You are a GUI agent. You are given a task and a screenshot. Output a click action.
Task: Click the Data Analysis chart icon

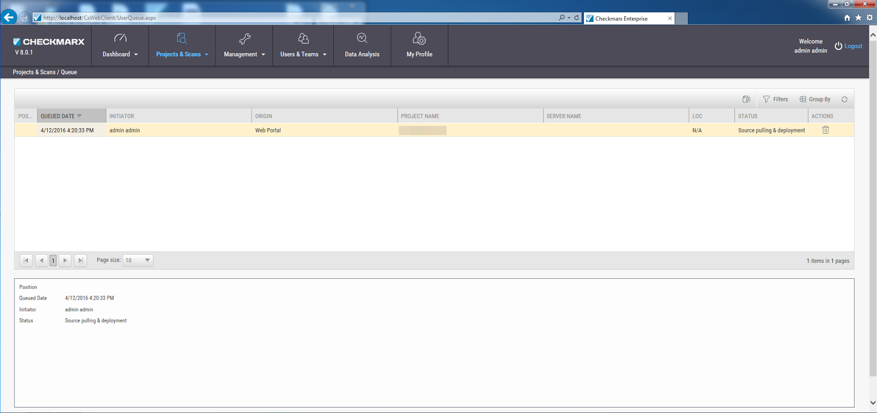[x=362, y=38]
